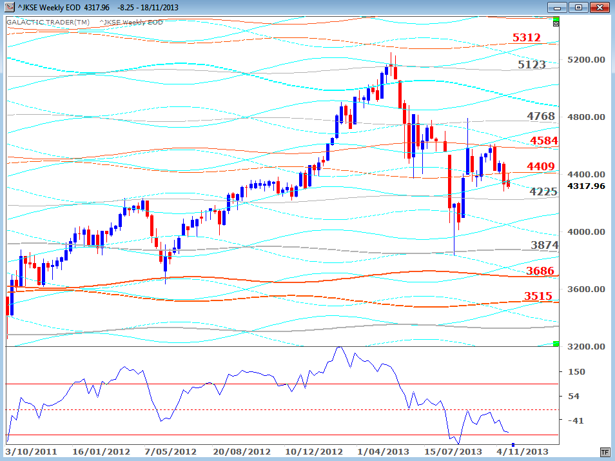This screenshot has height=461, width=615.
Task: Click the small pane maximize icon below green square
Action: pos(556,24)
